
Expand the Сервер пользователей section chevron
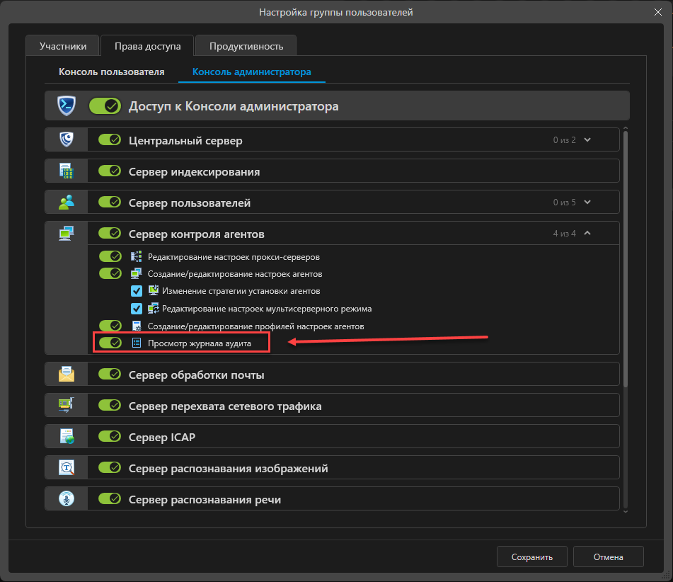click(587, 202)
